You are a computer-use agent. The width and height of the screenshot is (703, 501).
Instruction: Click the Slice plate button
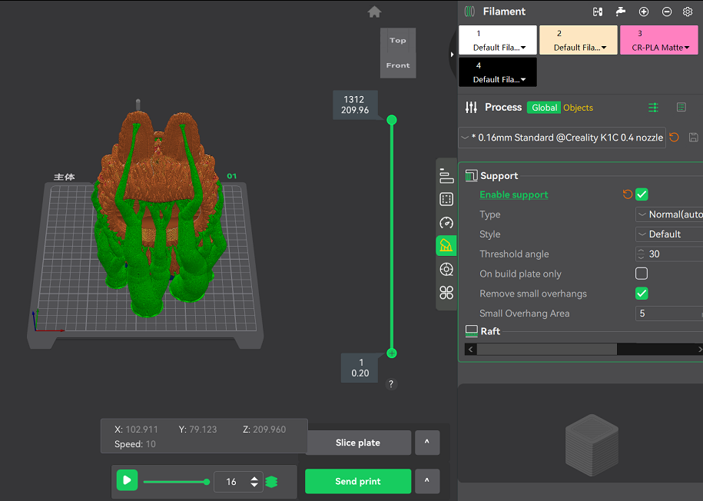[x=358, y=443]
